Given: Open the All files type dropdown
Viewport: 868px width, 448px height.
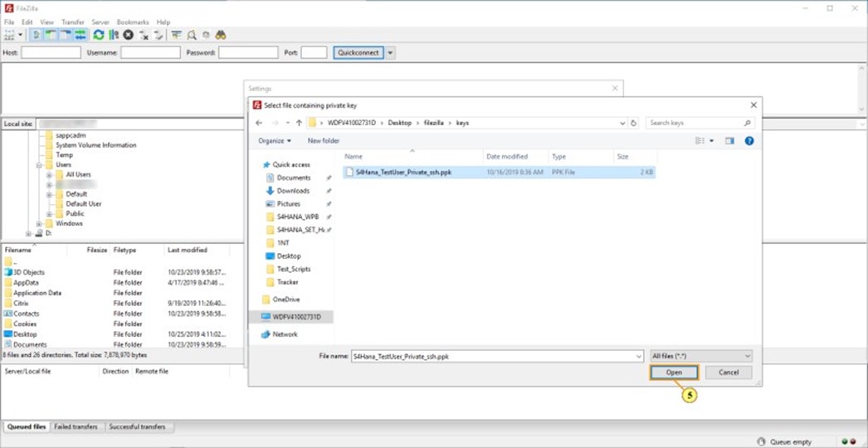Looking at the screenshot, I should tap(701, 356).
